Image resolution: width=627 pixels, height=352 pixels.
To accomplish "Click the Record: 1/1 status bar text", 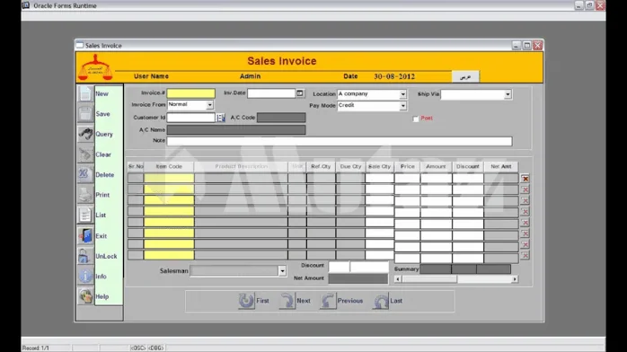I will click(x=36, y=348).
